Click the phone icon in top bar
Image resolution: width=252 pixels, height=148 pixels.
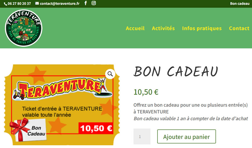[5, 4]
